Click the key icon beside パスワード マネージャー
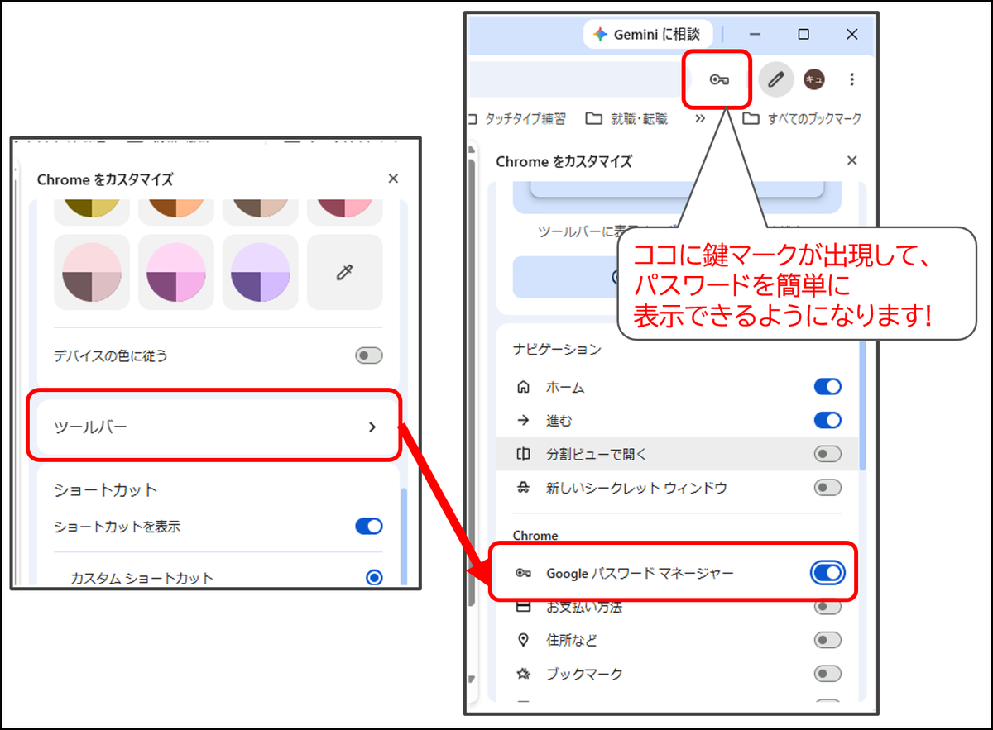The width and height of the screenshot is (993, 730). click(523, 573)
